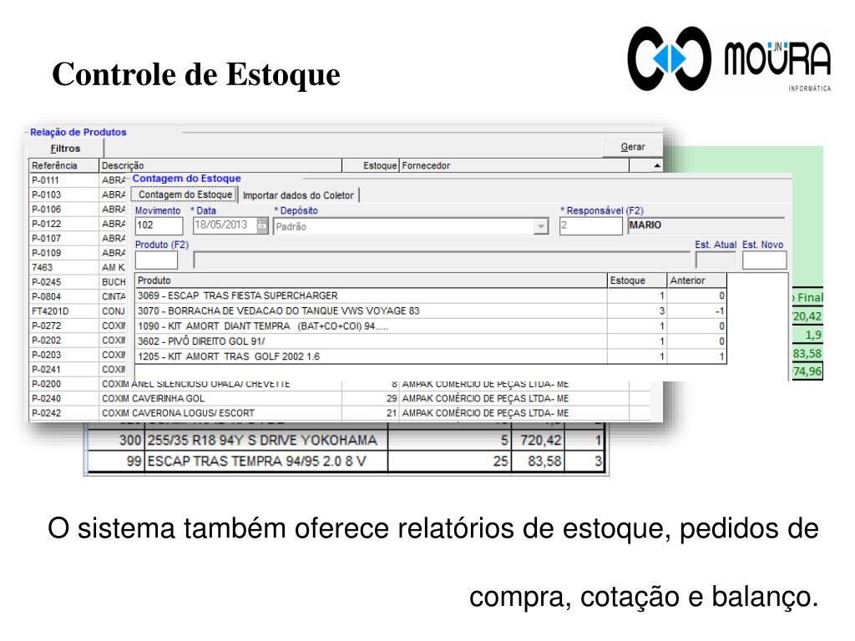Select reference P-0122 row
Viewport: 855px width, 641px height.
(x=63, y=224)
